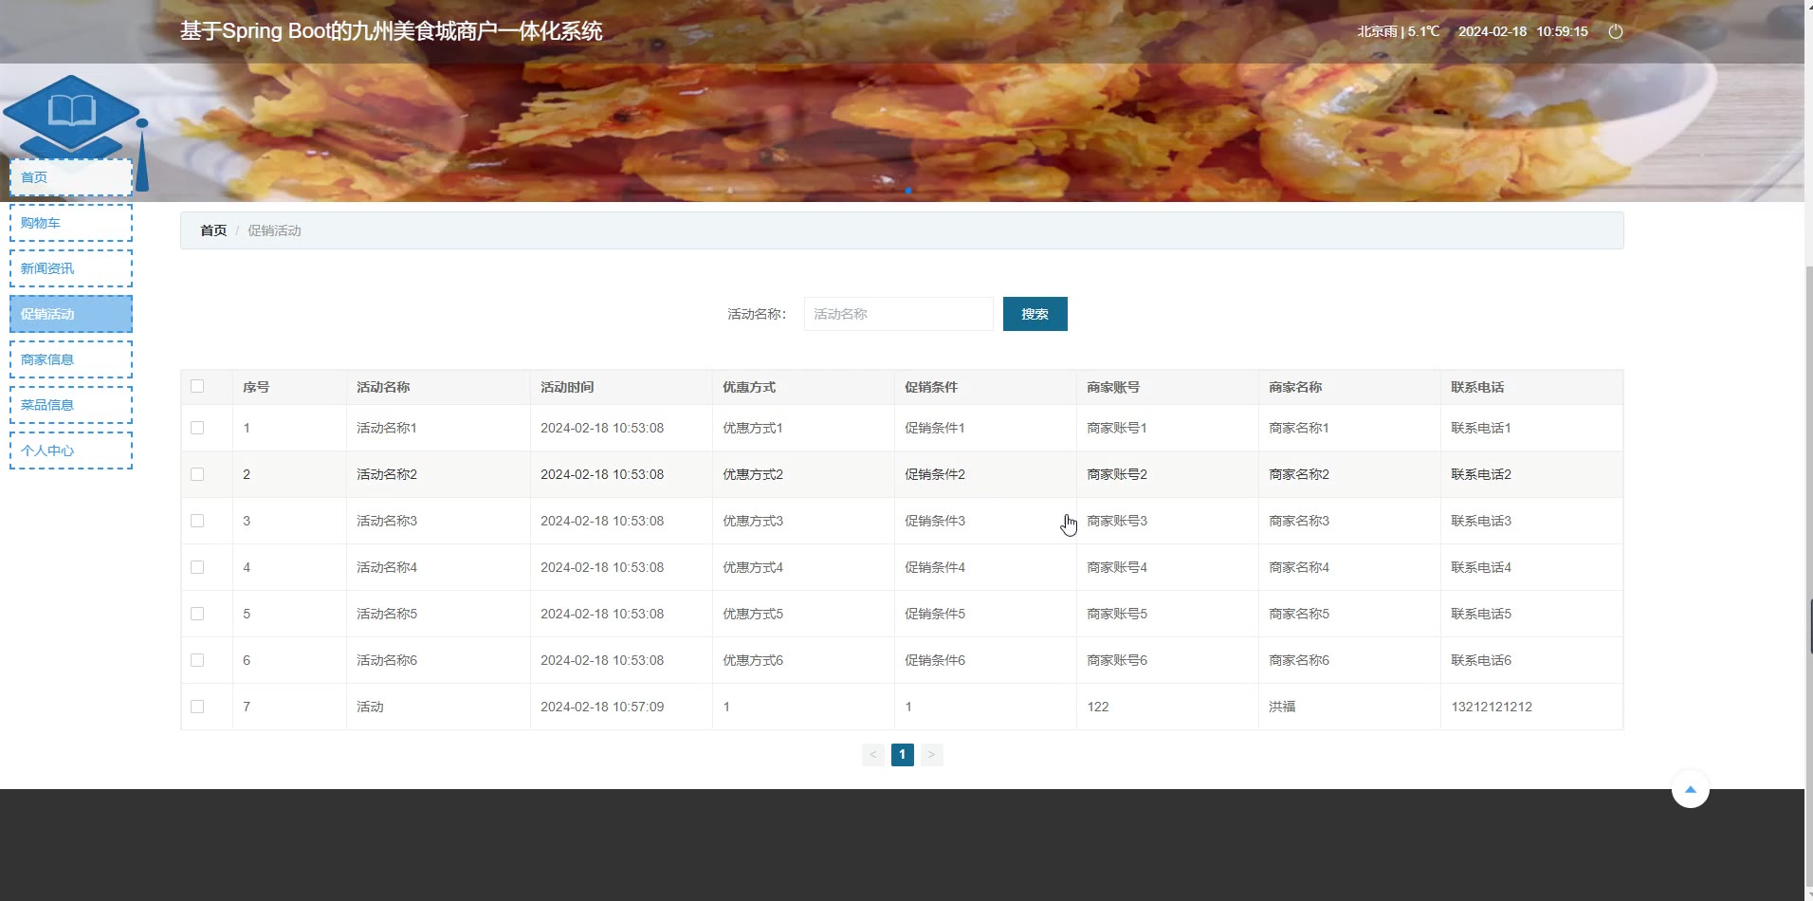Screen dimensions: 1813x901
Task: Click the blue carousel indicator dot
Action: [x=907, y=191]
